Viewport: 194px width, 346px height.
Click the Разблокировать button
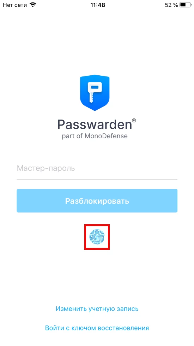click(x=97, y=201)
